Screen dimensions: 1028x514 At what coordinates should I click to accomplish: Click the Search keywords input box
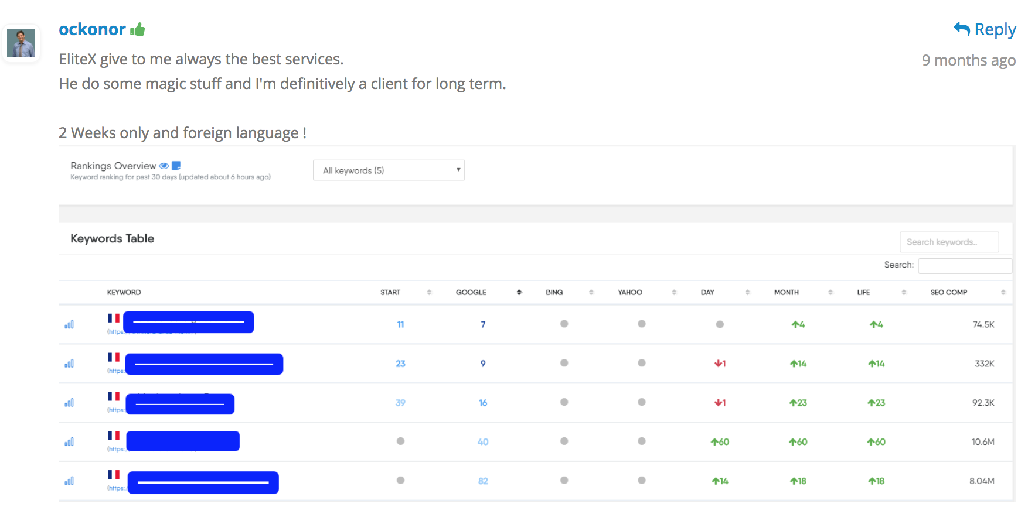tap(948, 242)
